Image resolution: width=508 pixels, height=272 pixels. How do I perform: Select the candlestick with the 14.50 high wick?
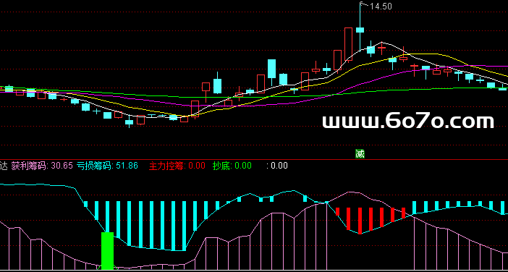tap(360, 27)
